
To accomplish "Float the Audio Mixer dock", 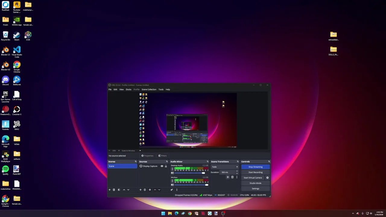I will pyautogui.click(x=207, y=162).
